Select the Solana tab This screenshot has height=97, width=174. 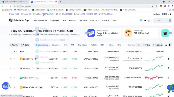pos(111,45)
